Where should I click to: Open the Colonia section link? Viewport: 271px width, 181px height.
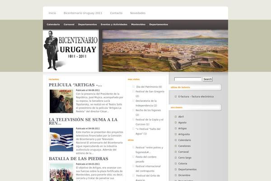[182, 163]
